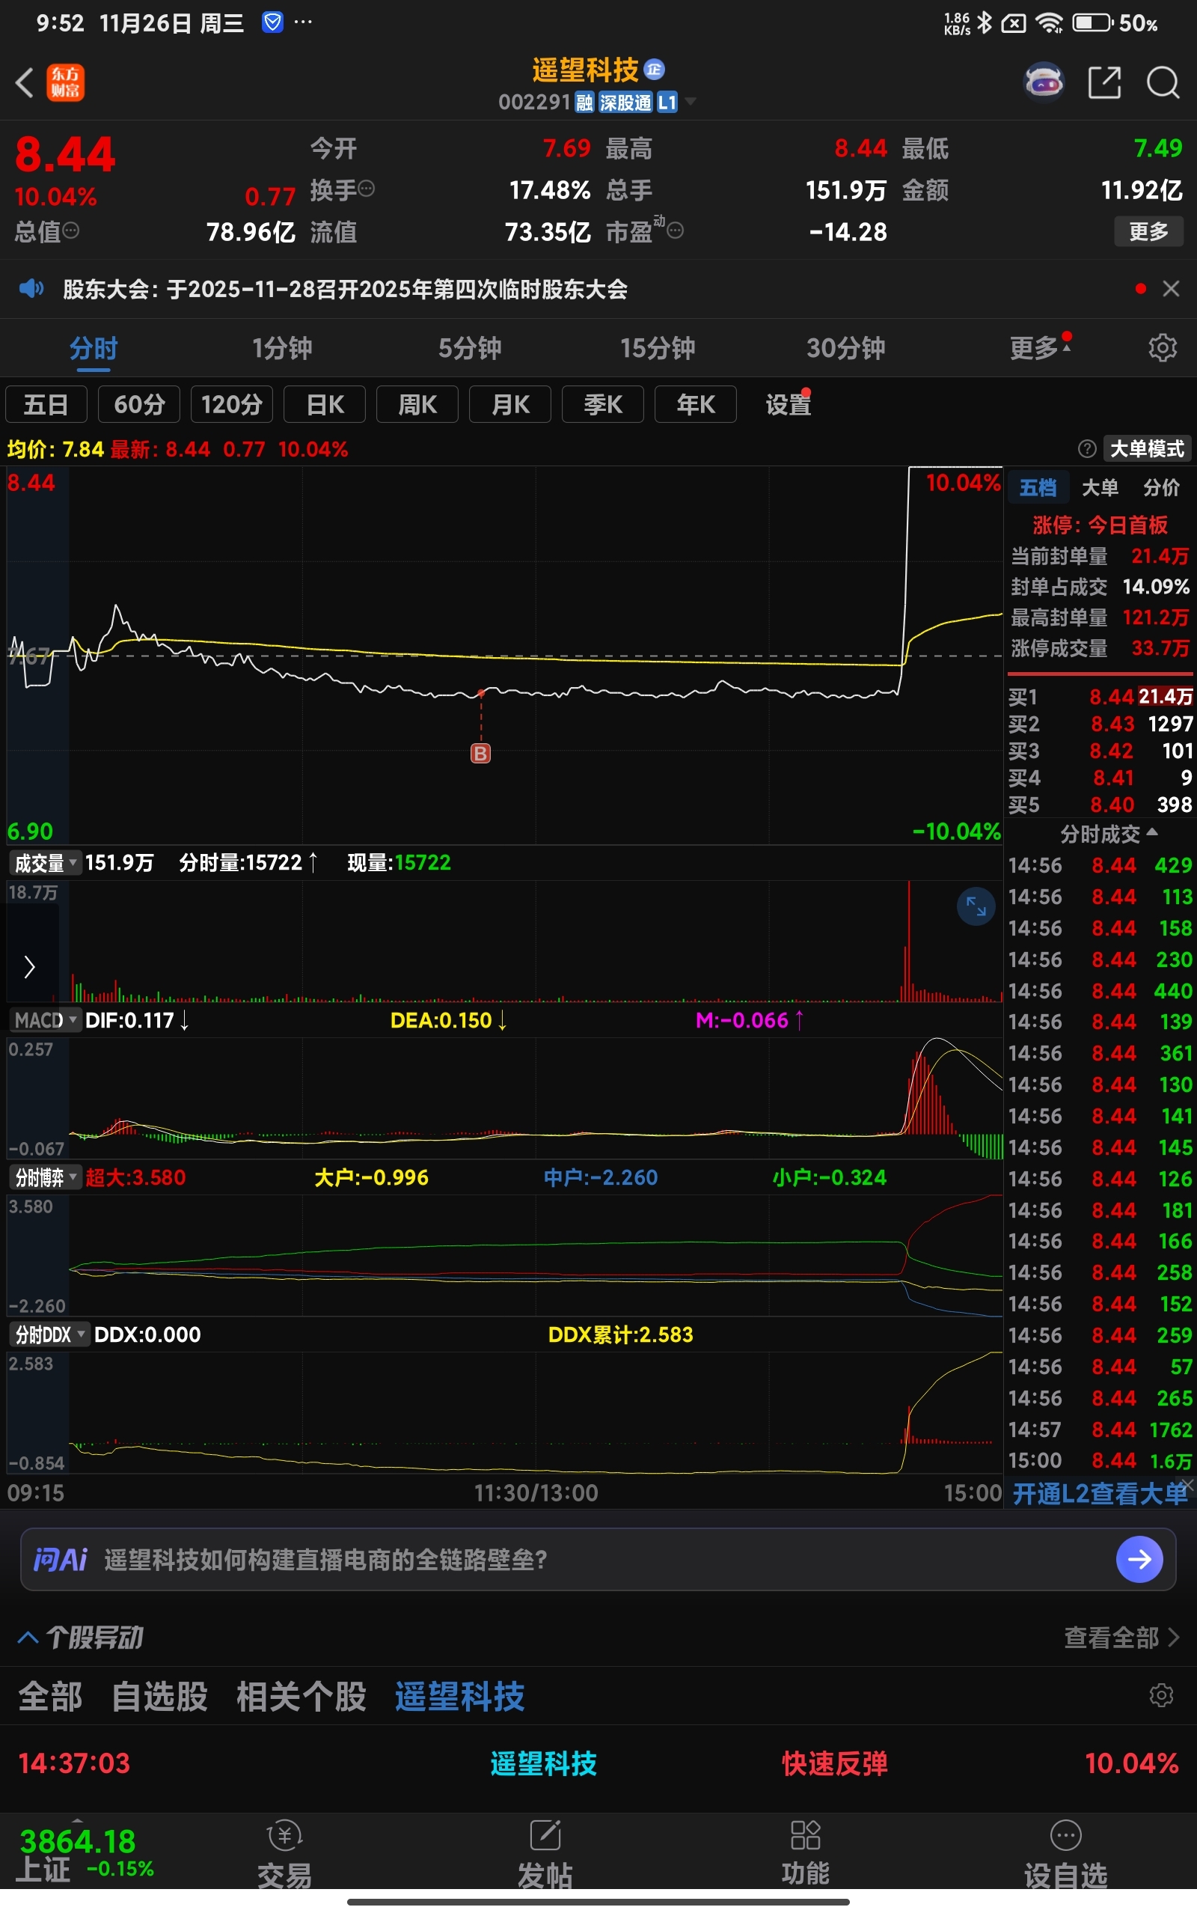Tap the shareholder meeting speaker icon
Image resolution: width=1197 pixels, height=1916 pixels.
click(x=31, y=289)
